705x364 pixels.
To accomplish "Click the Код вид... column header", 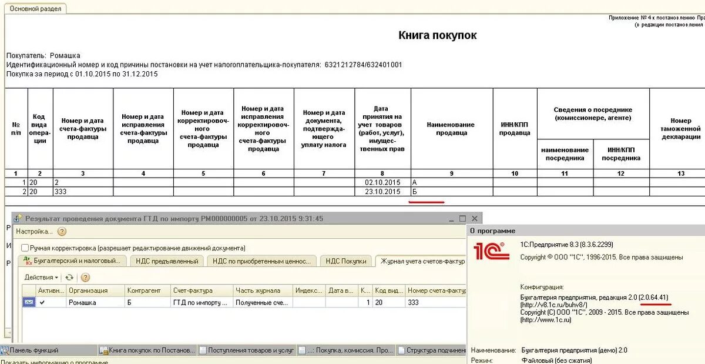I will [388, 290].
